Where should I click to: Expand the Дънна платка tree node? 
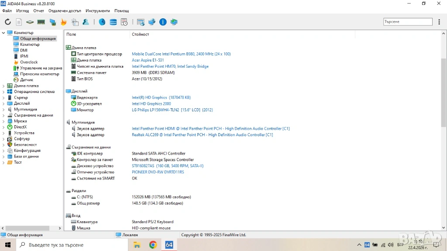[3, 86]
